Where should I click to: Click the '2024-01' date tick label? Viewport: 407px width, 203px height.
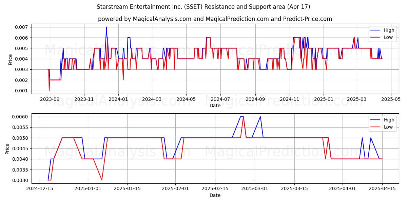tap(118, 99)
